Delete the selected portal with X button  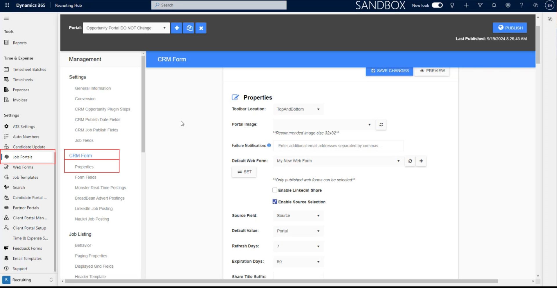tap(201, 28)
